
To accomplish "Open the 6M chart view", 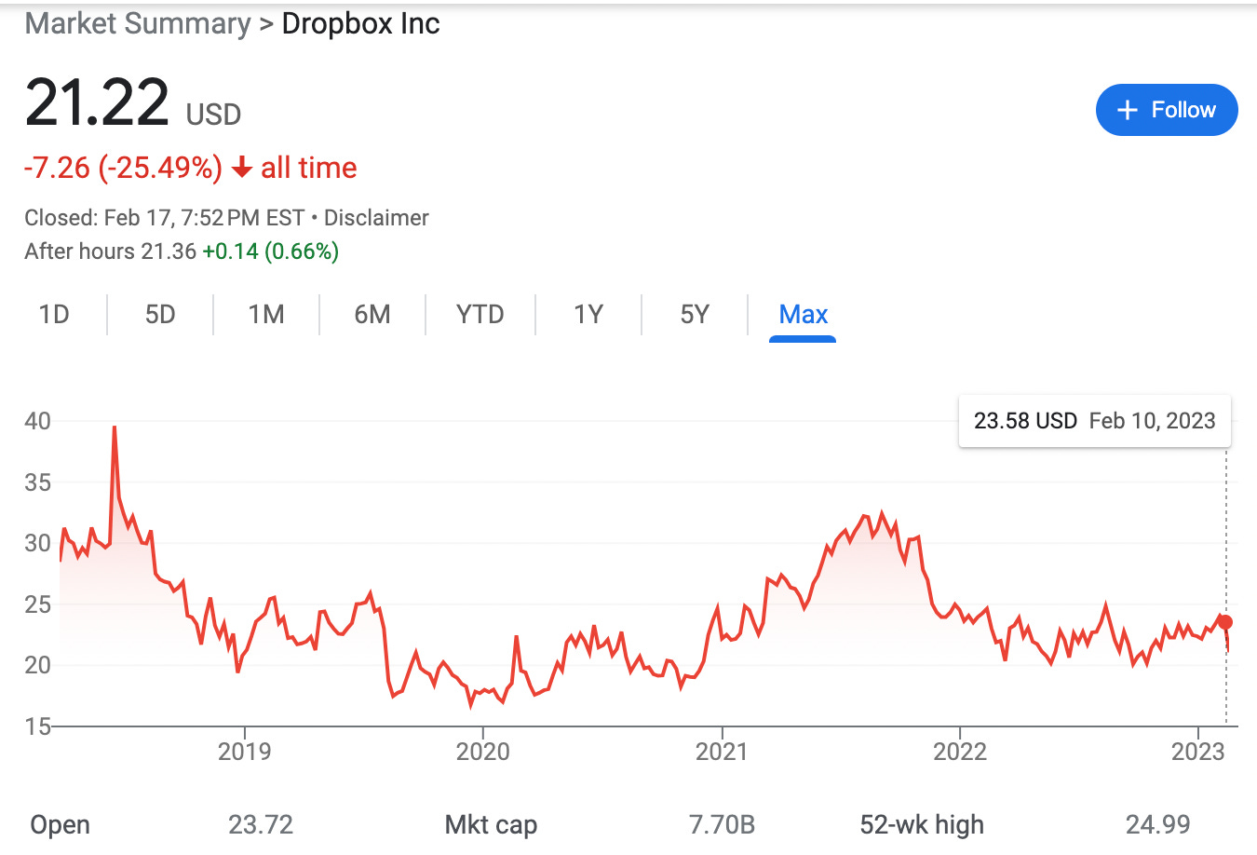I will (x=372, y=315).
